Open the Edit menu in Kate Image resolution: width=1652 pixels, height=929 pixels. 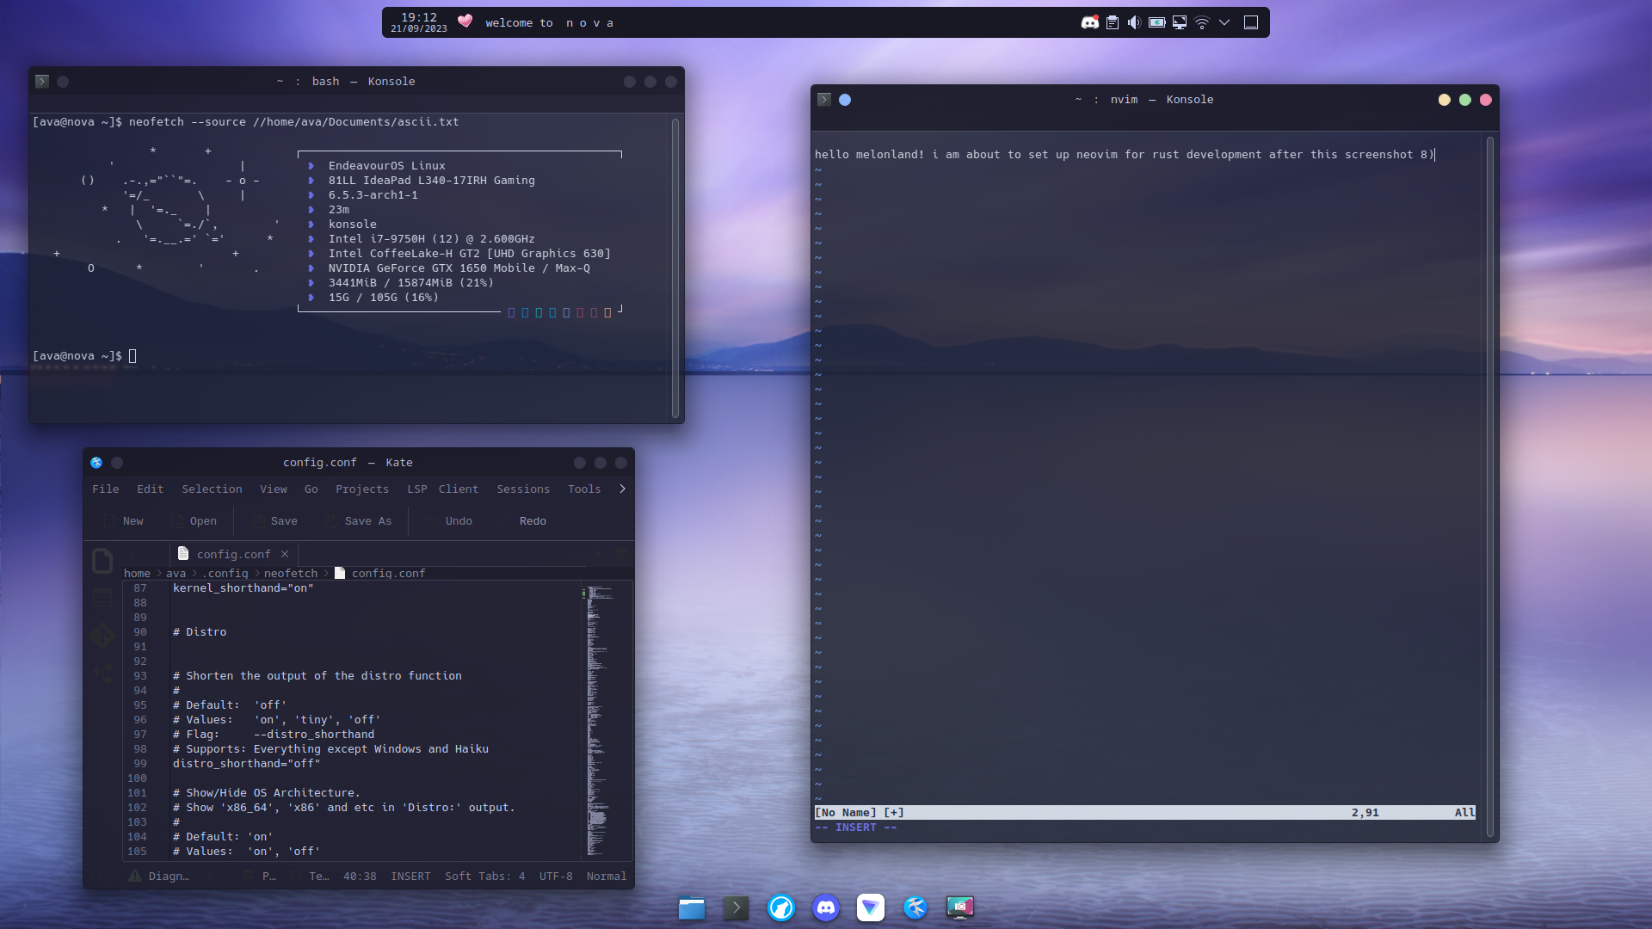pyautogui.click(x=150, y=489)
